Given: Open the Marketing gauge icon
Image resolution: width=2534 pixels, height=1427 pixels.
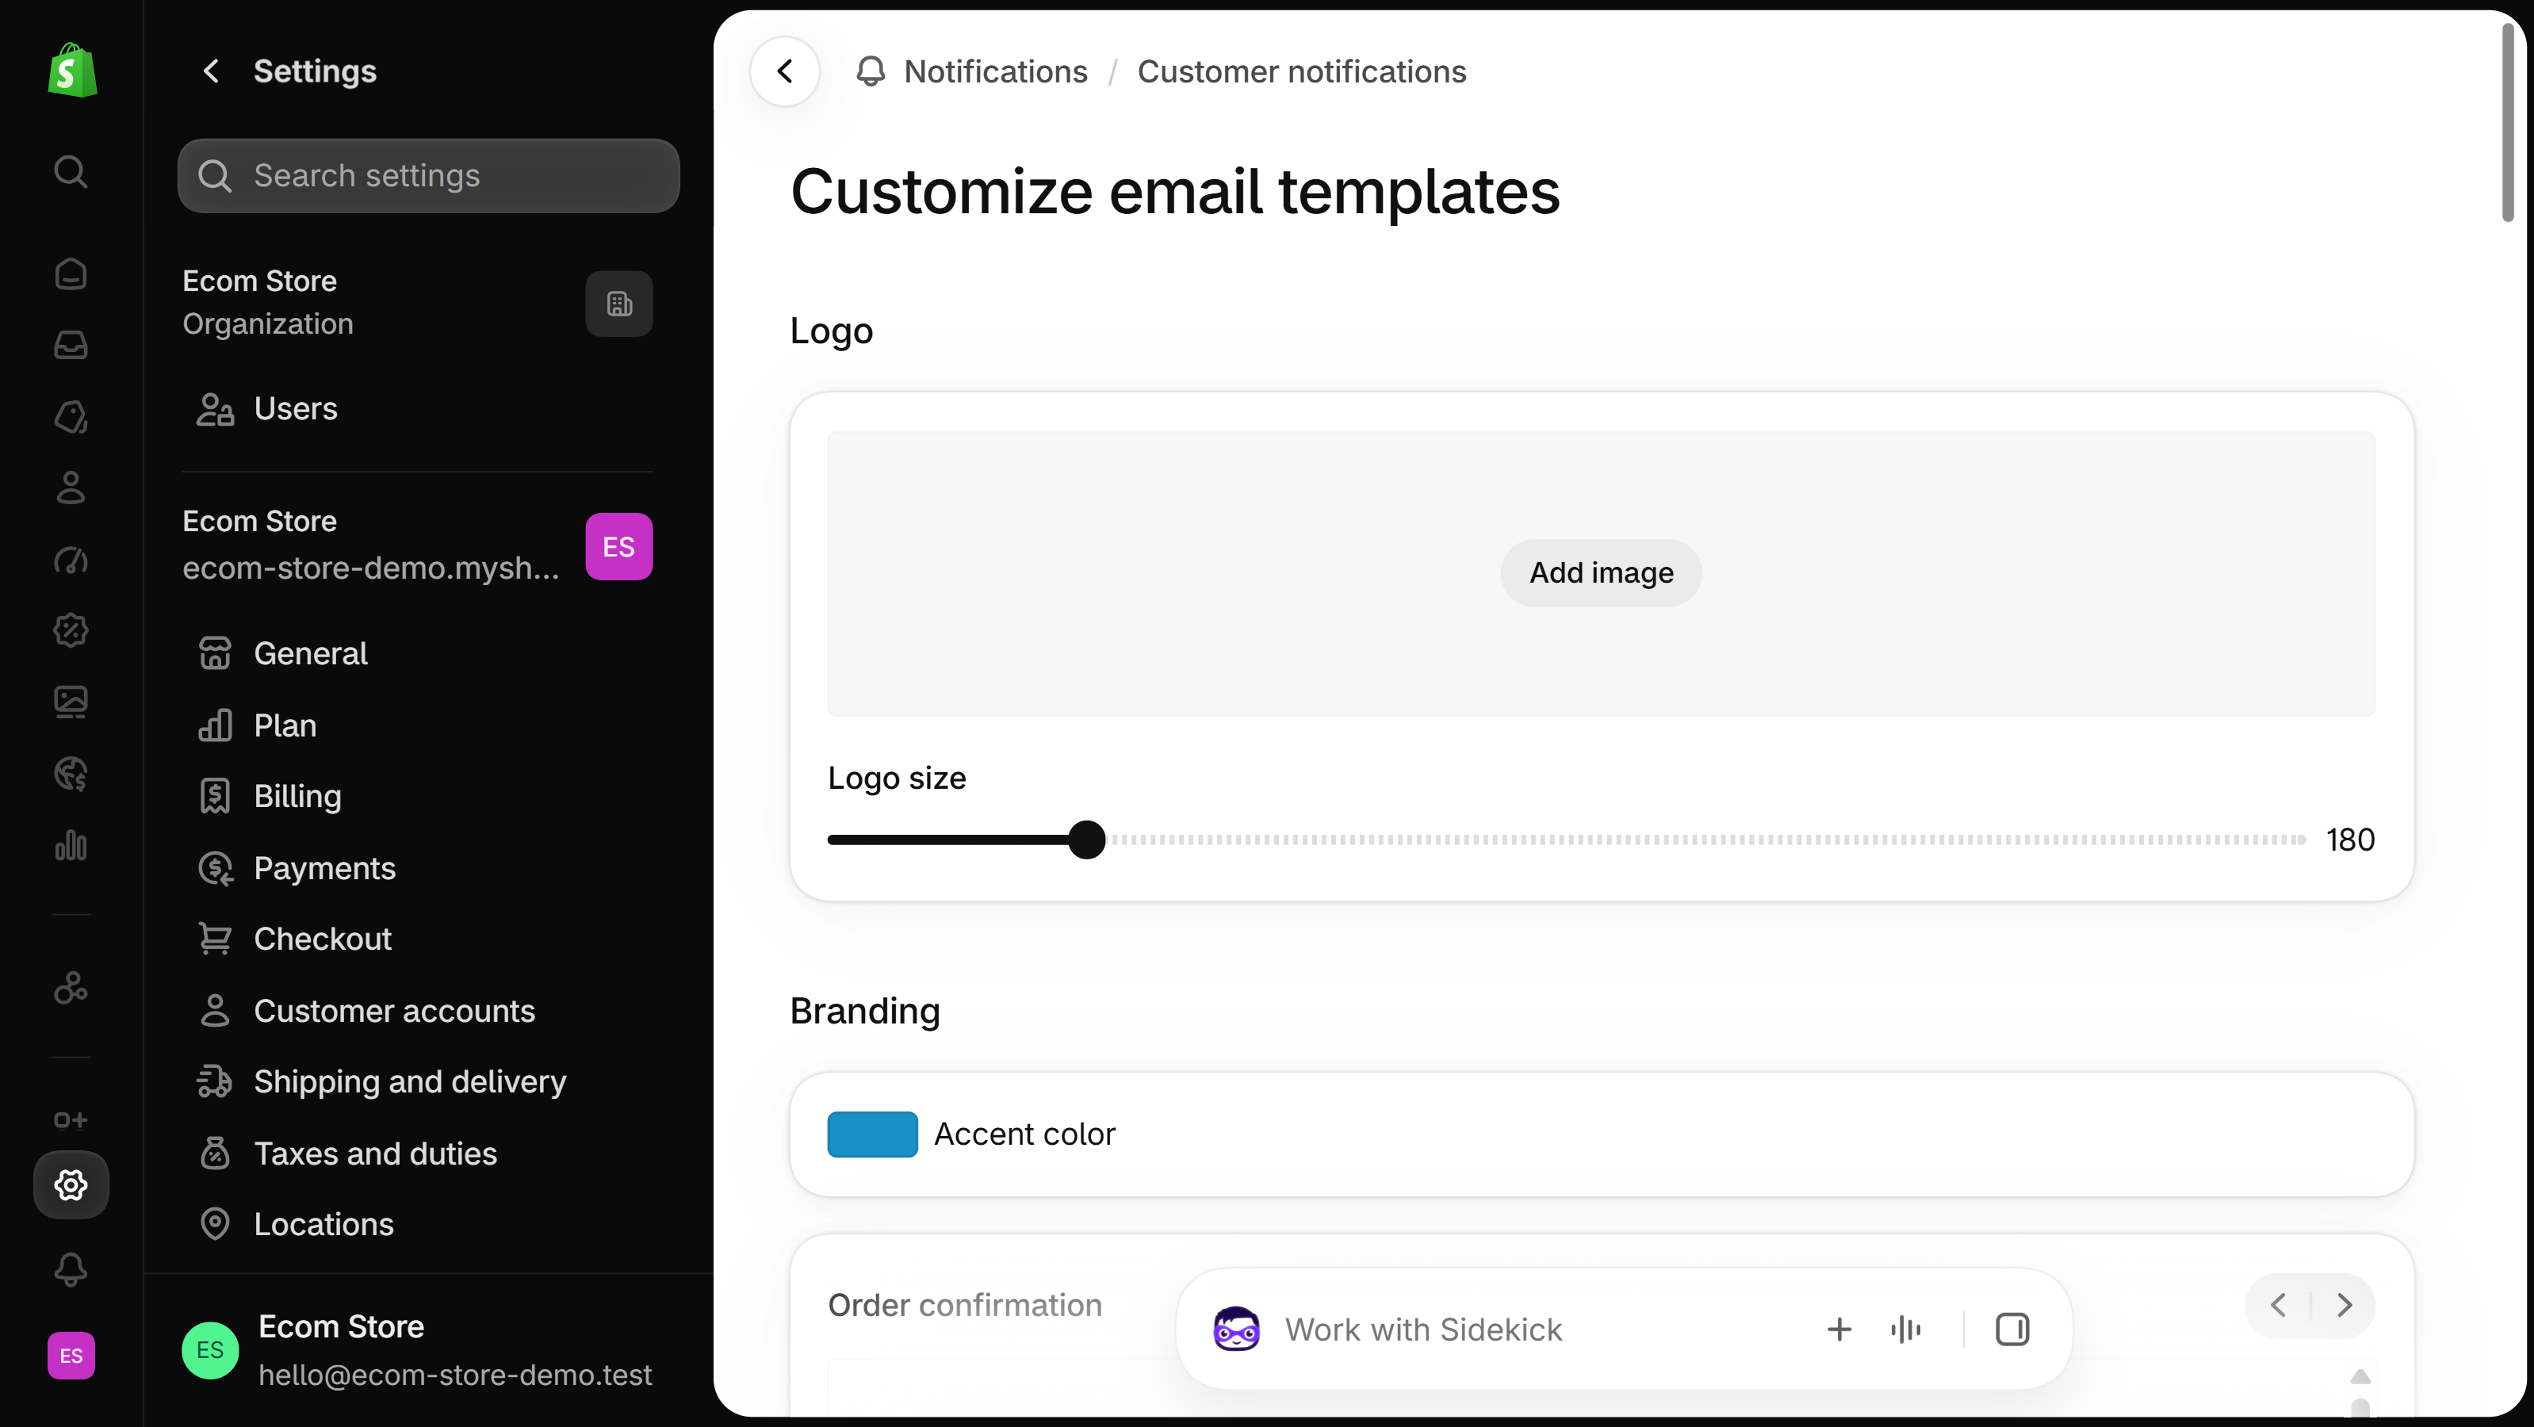Looking at the screenshot, I should 71,560.
